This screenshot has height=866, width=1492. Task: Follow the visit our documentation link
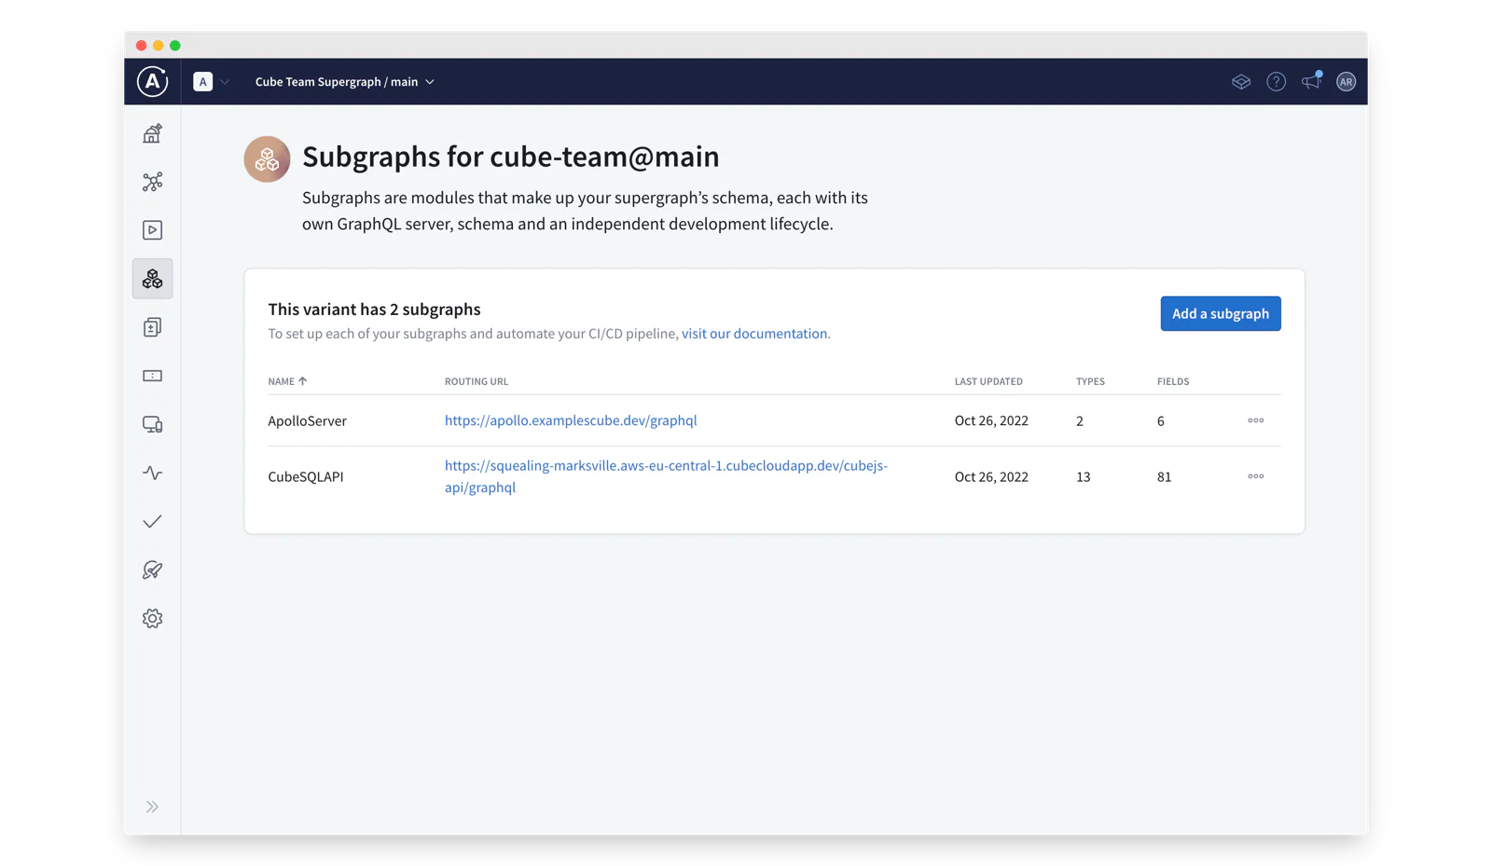pos(753,334)
